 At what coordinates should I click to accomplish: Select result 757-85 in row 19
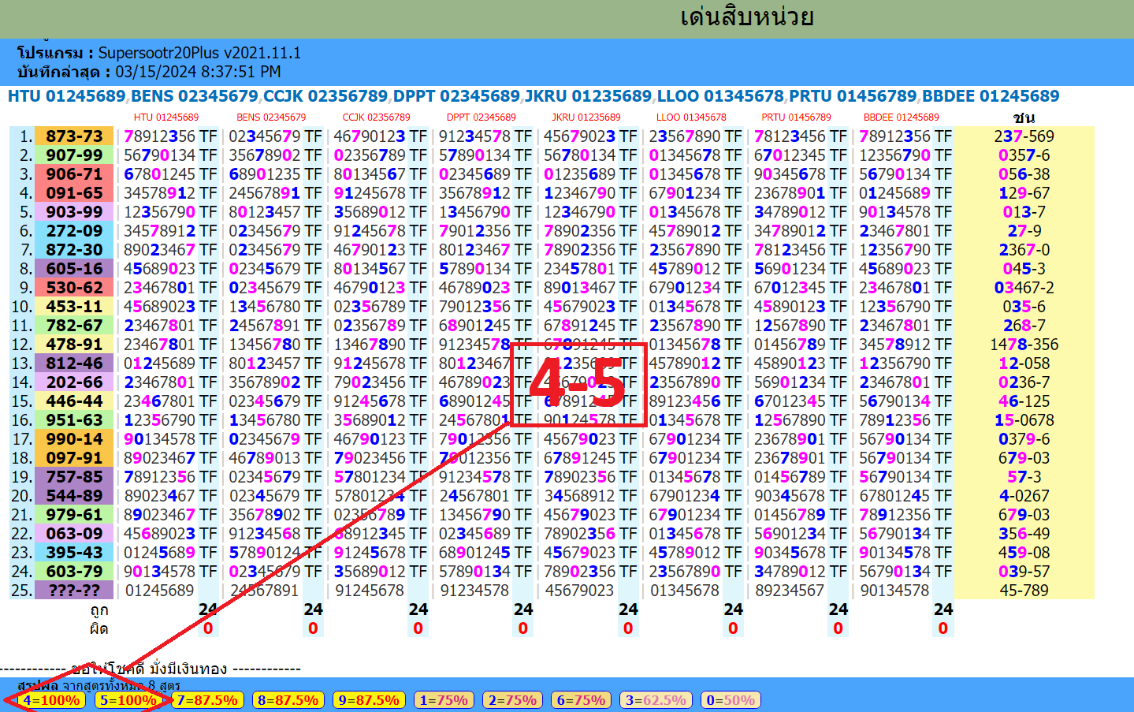(x=75, y=477)
